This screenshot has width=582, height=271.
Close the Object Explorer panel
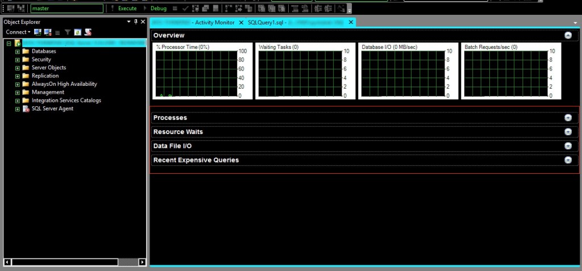tap(143, 22)
